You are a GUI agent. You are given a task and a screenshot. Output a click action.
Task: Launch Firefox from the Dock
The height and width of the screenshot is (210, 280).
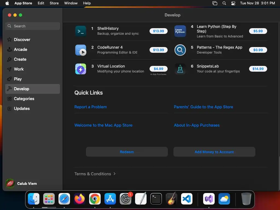80,199
